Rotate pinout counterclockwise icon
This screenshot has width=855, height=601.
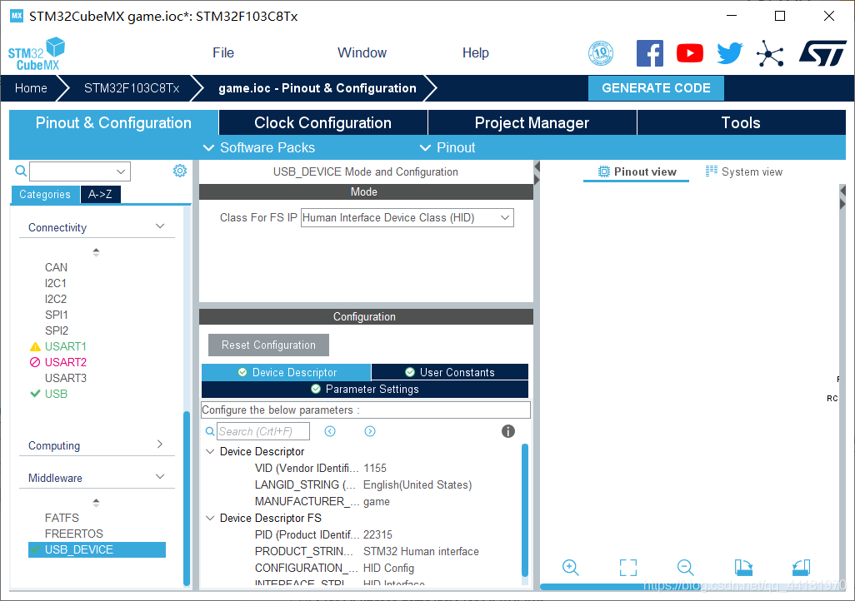tap(801, 567)
